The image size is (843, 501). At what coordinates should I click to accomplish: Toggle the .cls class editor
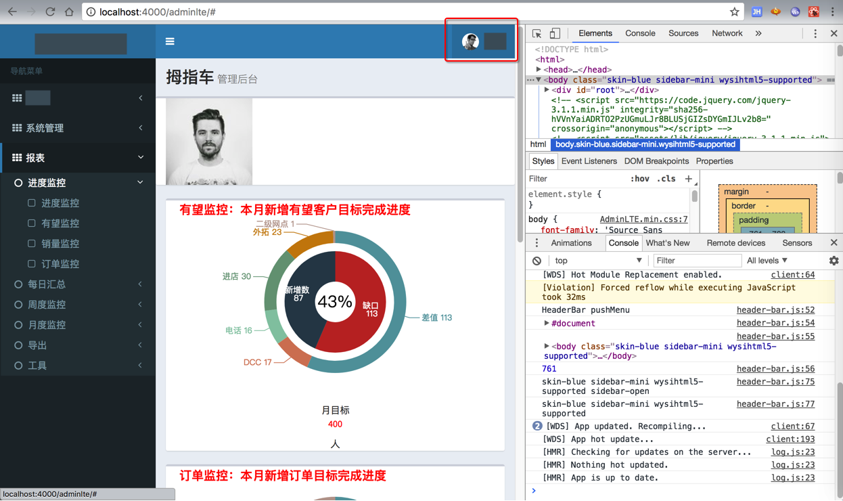click(x=667, y=179)
